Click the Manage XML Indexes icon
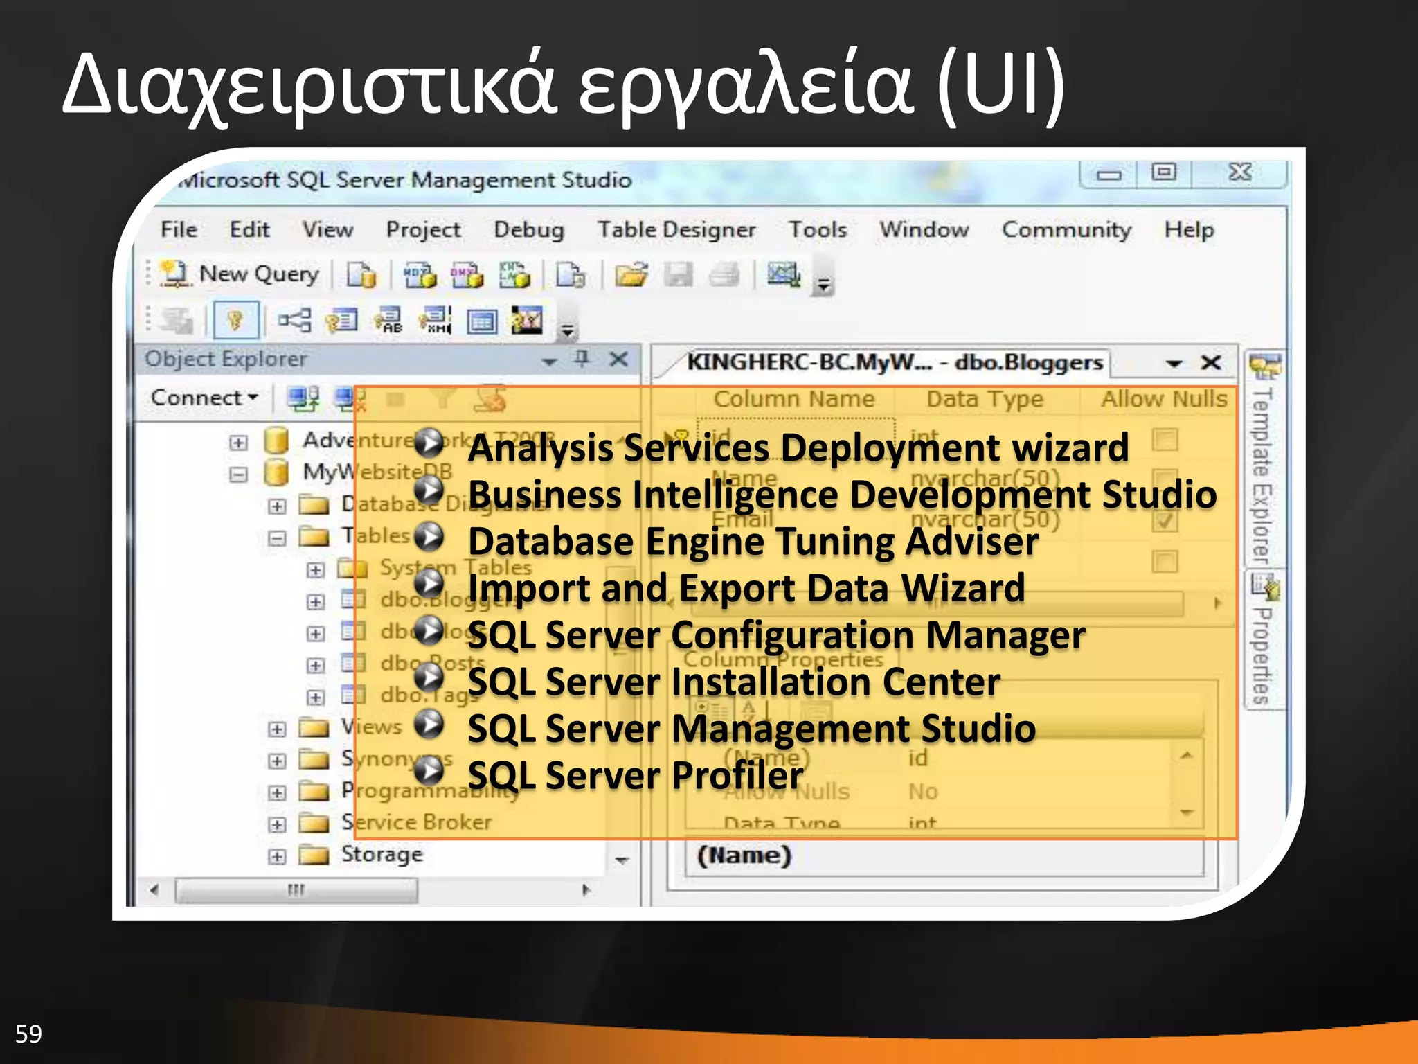This screenshot has height=1064, width=1418. [x=436, y=321]
